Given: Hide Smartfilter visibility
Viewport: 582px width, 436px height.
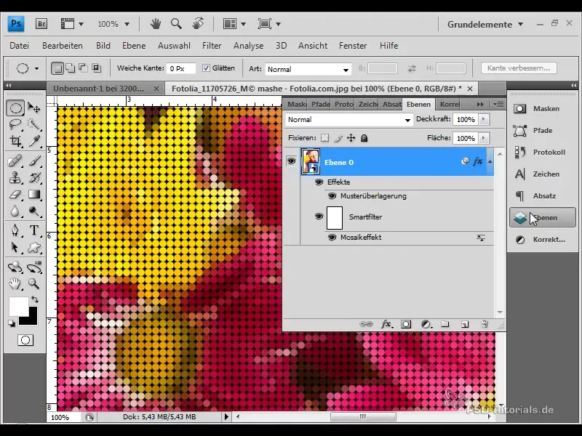Looking at the screenshot, I should (x=319, y=216).
